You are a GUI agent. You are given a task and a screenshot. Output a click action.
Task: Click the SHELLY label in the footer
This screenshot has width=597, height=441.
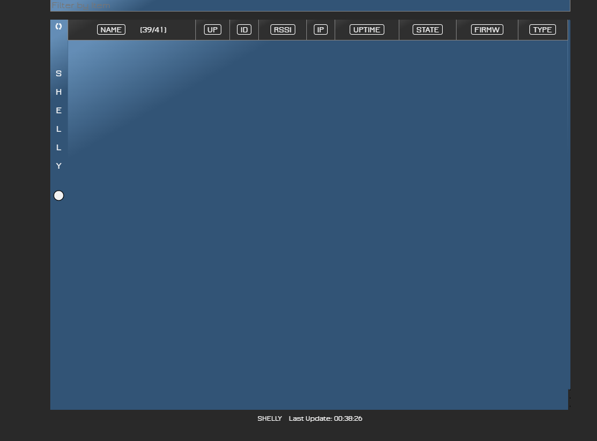pos(269,418)
